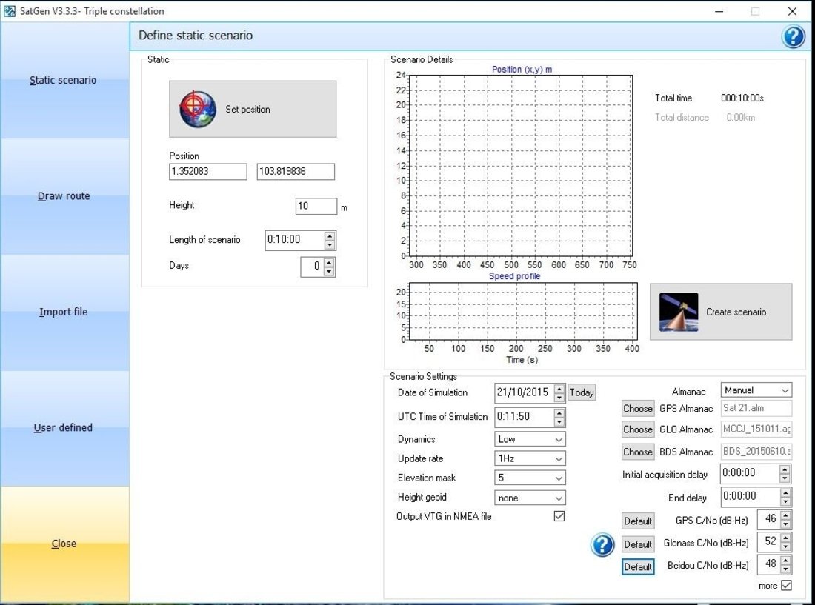Toggle Output VTG in NMEA file checkbox
Screen dimensions: 815x605
tap(559, 516)
